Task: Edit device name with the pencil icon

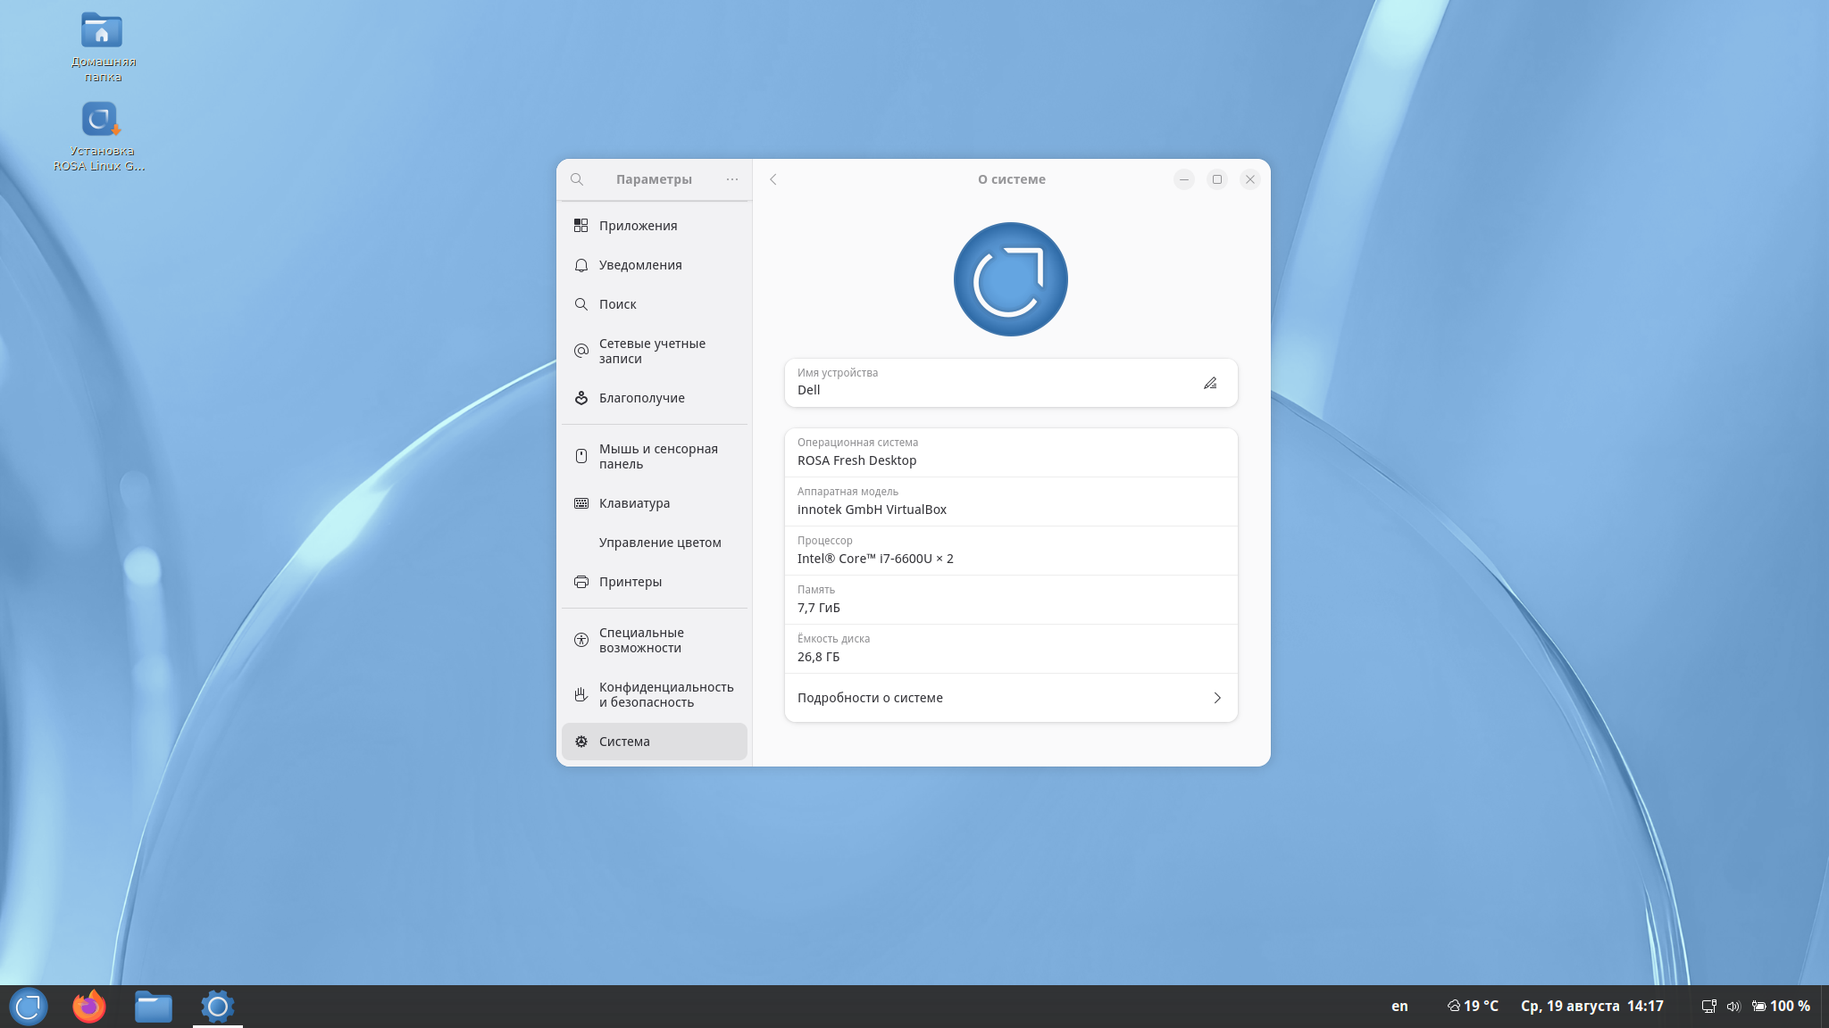Action: [1210, 383]
